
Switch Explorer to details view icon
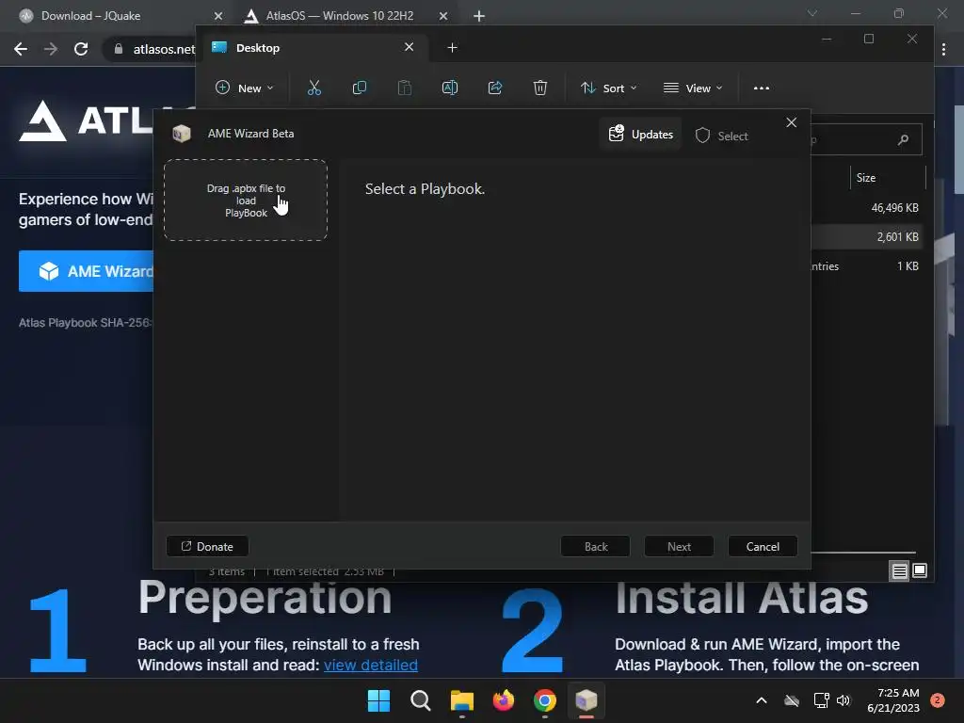pyautogui.click(x=899, y=571)
